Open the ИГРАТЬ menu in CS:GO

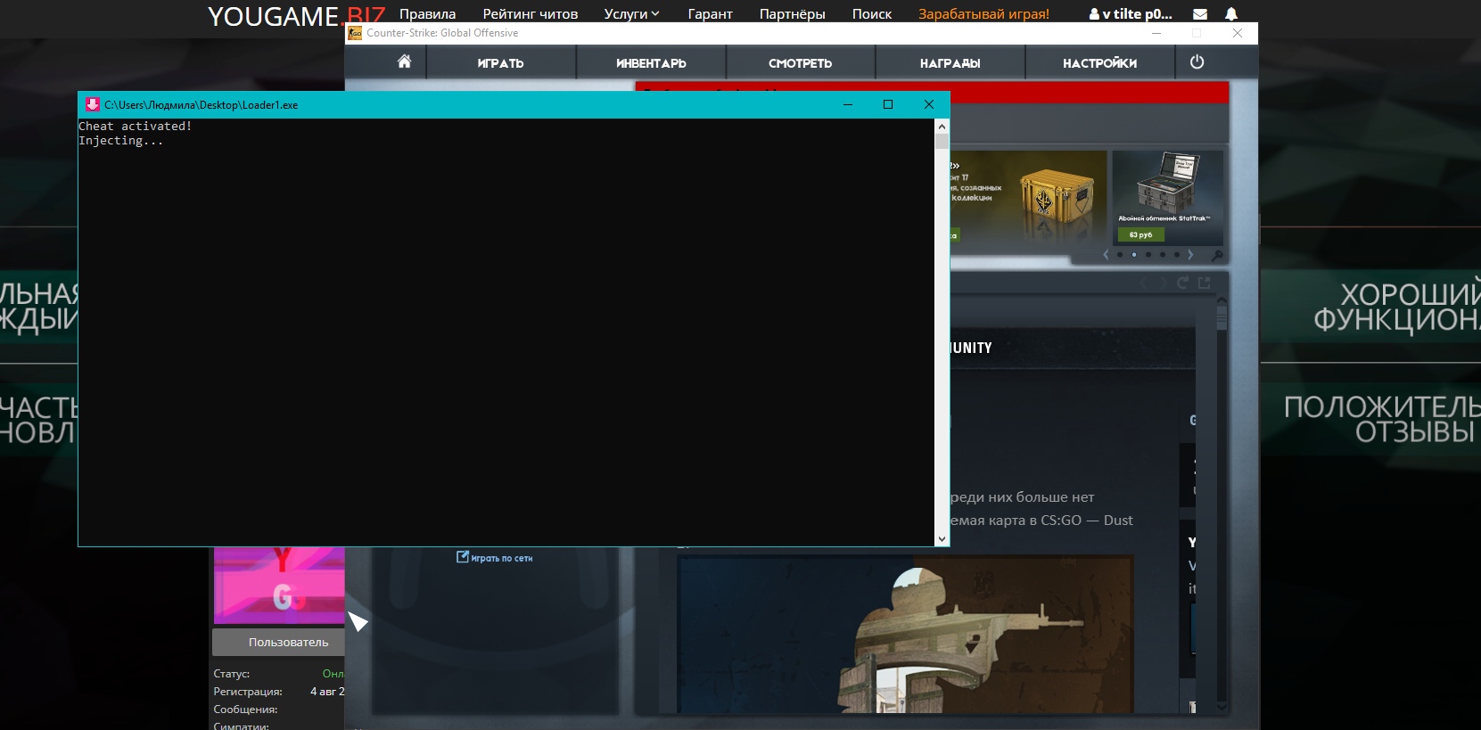click(x=500, y=63)
